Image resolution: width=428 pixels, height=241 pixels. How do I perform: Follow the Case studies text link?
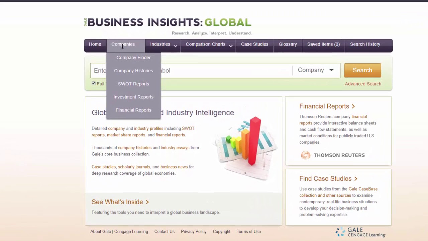(104, 167)
